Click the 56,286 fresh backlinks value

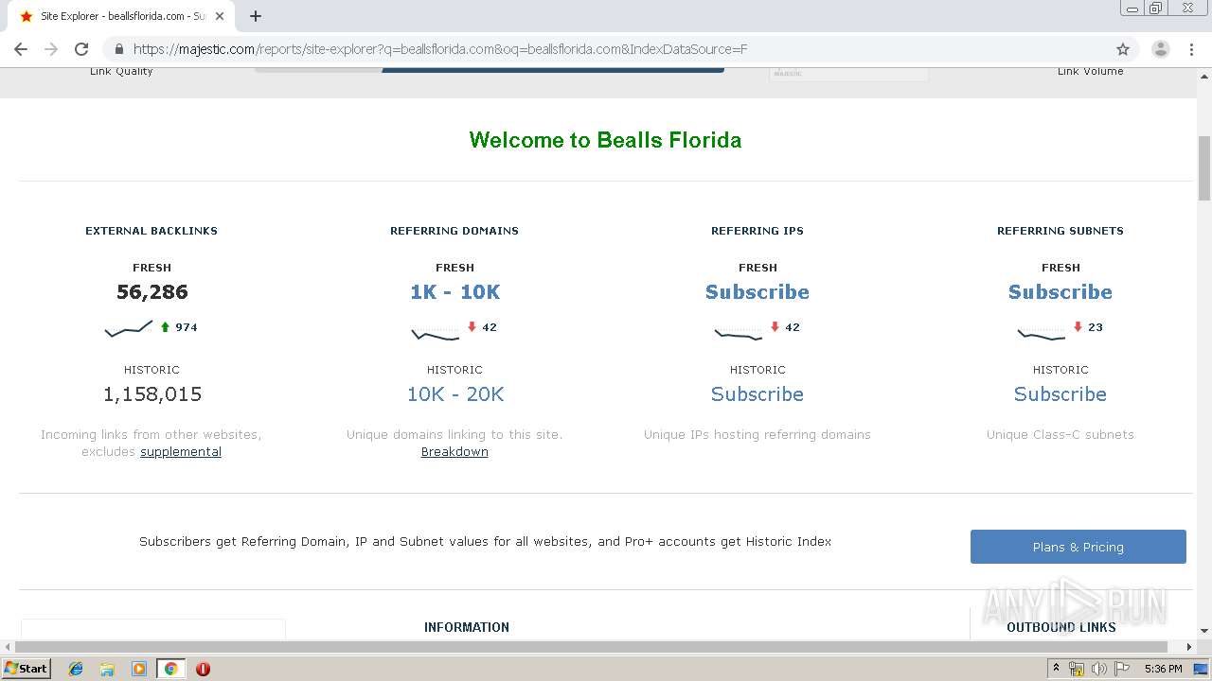(152, 292)
